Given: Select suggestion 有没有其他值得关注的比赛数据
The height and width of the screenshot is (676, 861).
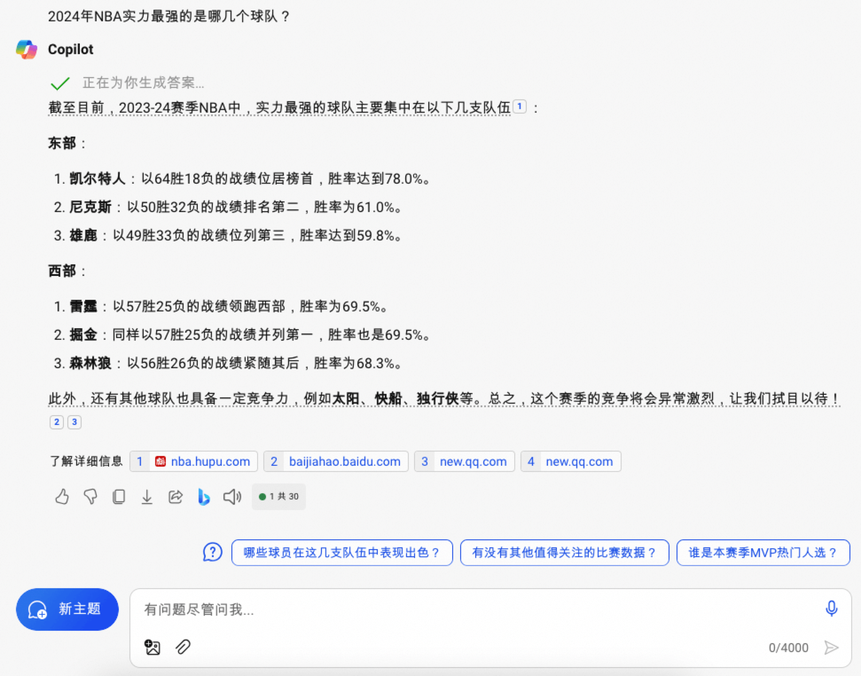Looking at the screenshot, I should 564,552.
